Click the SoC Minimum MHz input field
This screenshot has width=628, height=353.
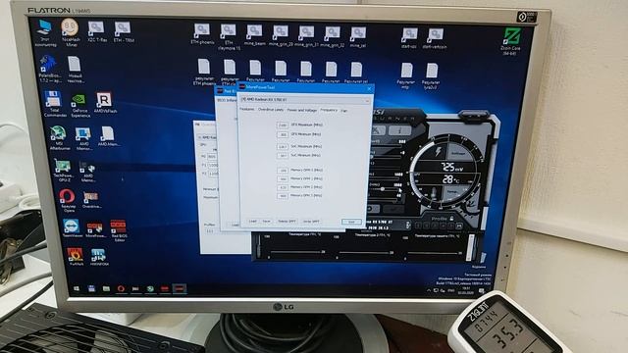pyautogui.click(x=283, y=155)
